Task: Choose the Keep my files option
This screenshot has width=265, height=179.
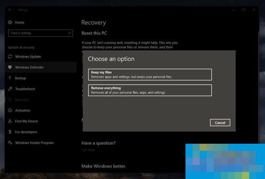Action: coord(150,75)
